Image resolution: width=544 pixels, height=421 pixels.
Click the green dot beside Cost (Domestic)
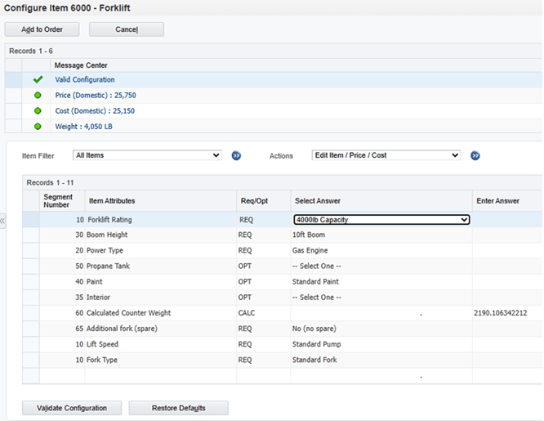click(x=38, y=111)
